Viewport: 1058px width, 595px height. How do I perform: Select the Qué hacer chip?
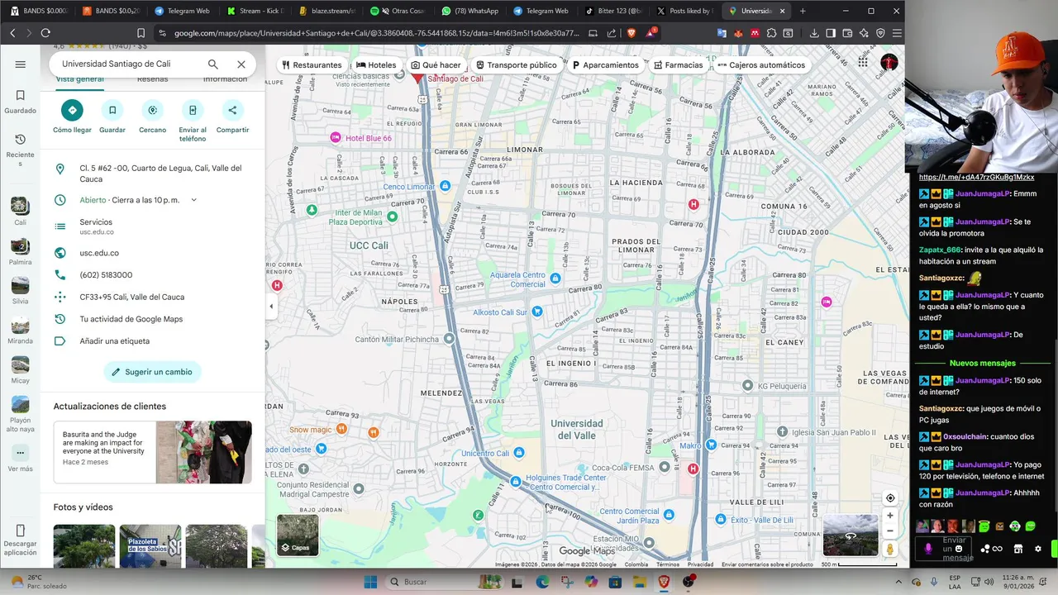point(436,65)
